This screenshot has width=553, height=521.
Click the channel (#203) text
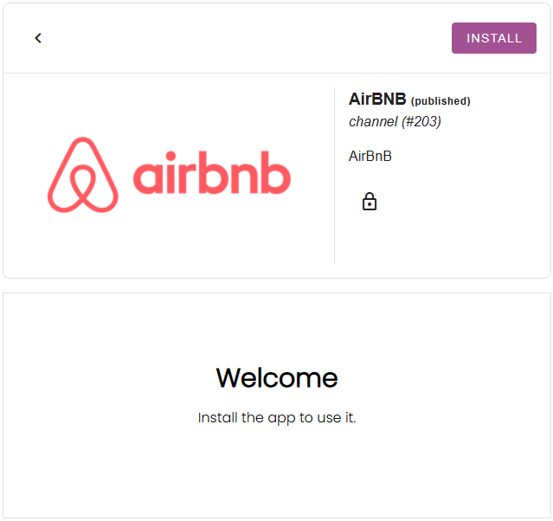click(395, 122)
